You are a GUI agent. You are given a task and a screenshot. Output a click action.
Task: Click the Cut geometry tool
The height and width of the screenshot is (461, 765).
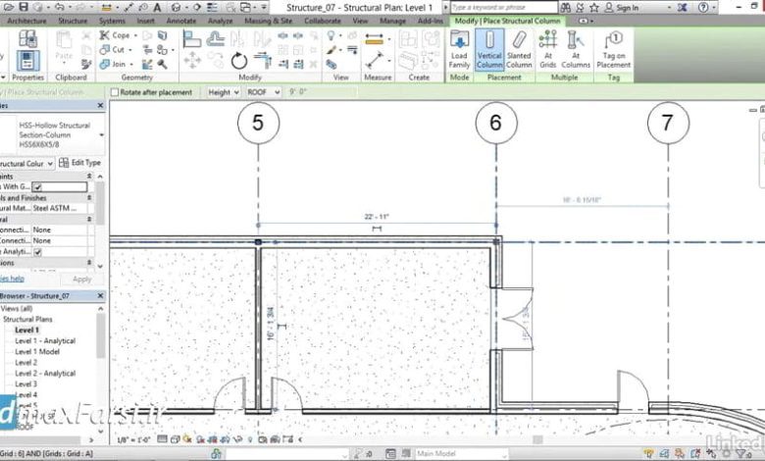point(112,50)
